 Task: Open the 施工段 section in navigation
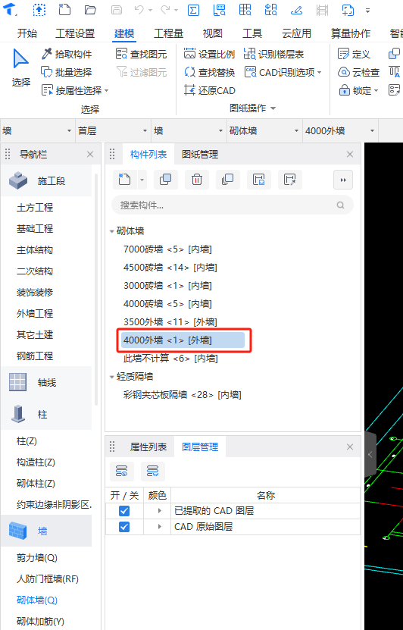click(x=46, y=180)
